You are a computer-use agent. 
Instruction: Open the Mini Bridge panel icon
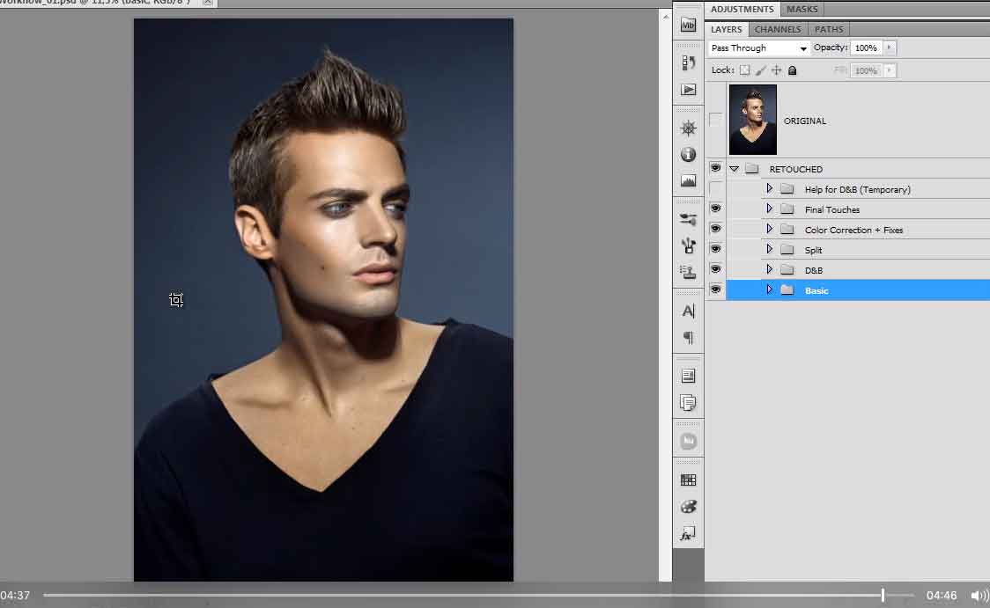tap(688, 25)
